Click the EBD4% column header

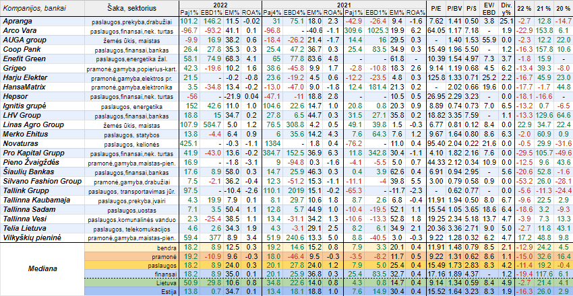[x=294, y=13]
